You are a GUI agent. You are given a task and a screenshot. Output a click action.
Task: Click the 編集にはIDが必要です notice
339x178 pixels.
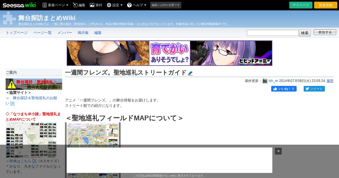click(166, 5)
